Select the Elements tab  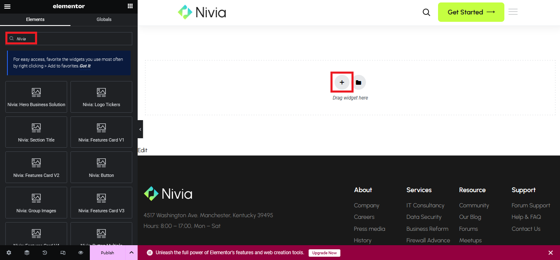(35, 19)
